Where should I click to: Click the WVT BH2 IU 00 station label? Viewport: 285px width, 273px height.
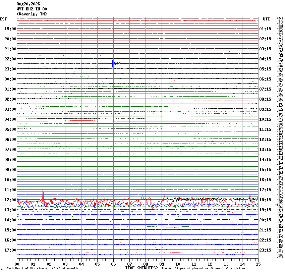coord(32,9)
